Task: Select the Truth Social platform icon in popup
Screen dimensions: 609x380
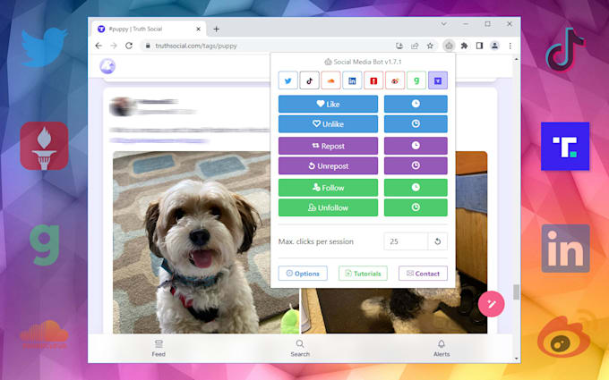Action: (x=438, y=80)
